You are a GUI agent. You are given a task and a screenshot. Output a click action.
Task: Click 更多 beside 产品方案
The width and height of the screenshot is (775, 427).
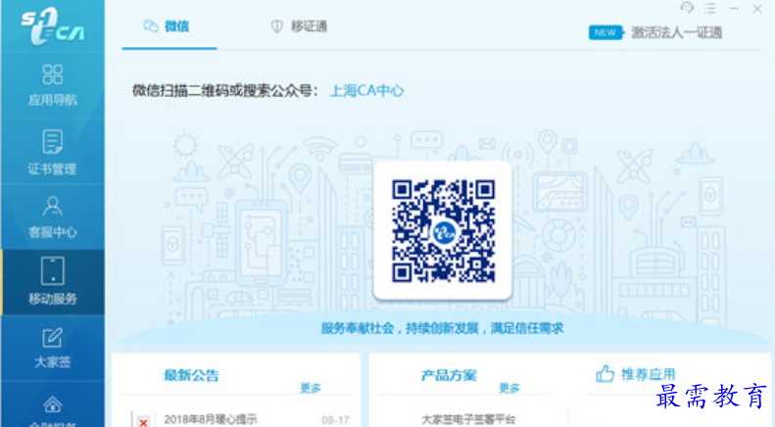(509, 388)
